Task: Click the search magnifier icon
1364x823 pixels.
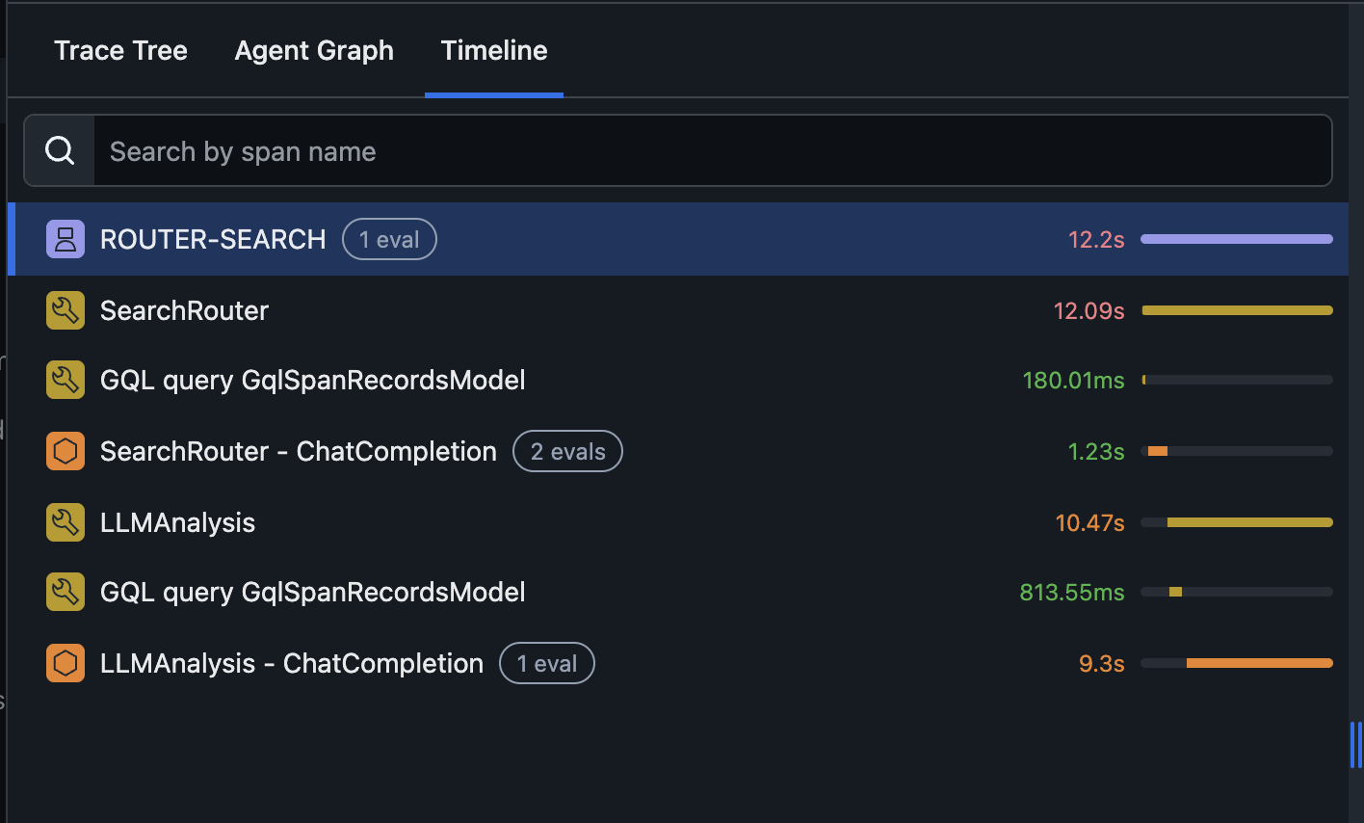Action: coord(60,151)
